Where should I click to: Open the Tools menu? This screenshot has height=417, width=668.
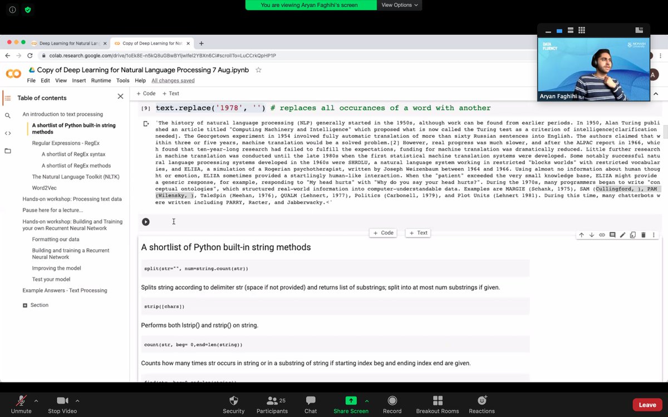[x=122, y=81]
